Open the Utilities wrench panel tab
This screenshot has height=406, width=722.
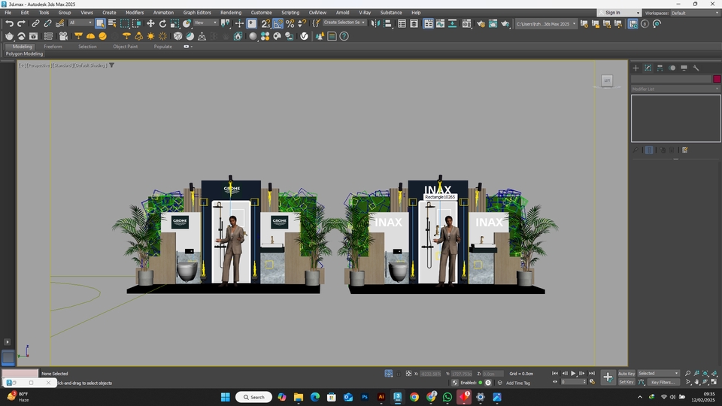click(x=696, y=68)
